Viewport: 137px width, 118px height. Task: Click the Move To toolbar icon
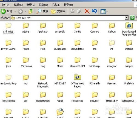(x=72, y=12)
